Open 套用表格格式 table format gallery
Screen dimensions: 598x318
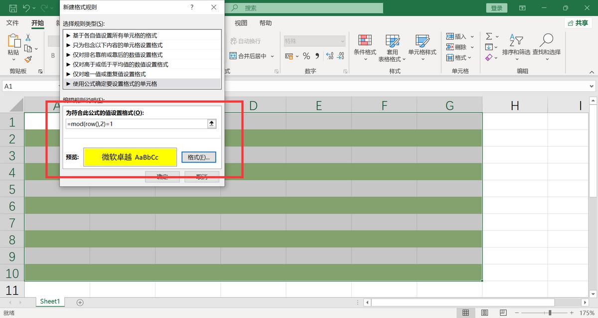tap(392, 48)
